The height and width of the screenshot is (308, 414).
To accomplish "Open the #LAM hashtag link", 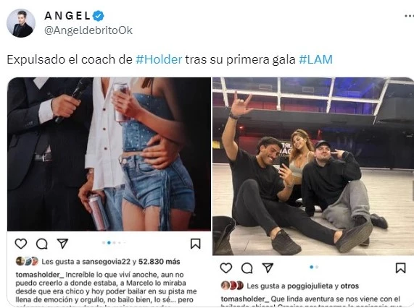I will [x=316, y=59].
